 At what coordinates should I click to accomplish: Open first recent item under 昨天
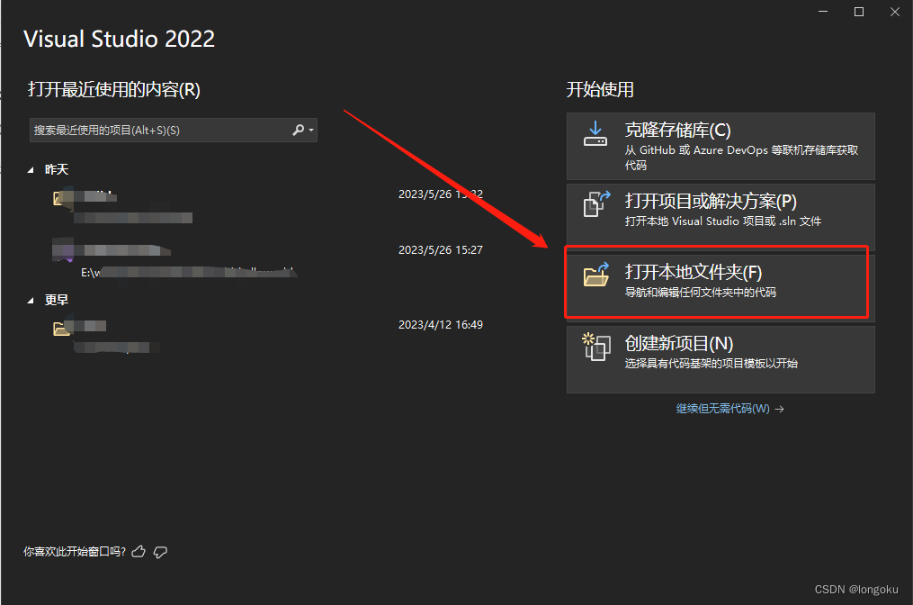pos(268,206)
